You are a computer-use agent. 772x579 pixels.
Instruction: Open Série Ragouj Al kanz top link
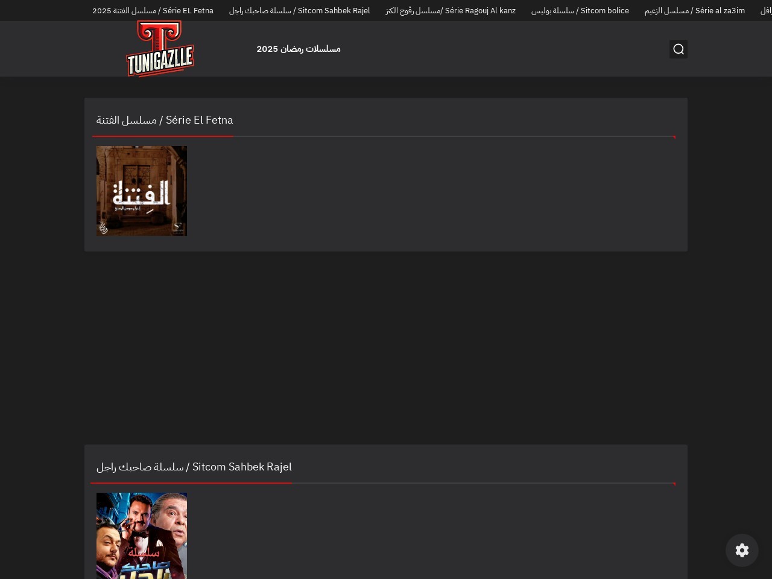click(x=451, y=11)
